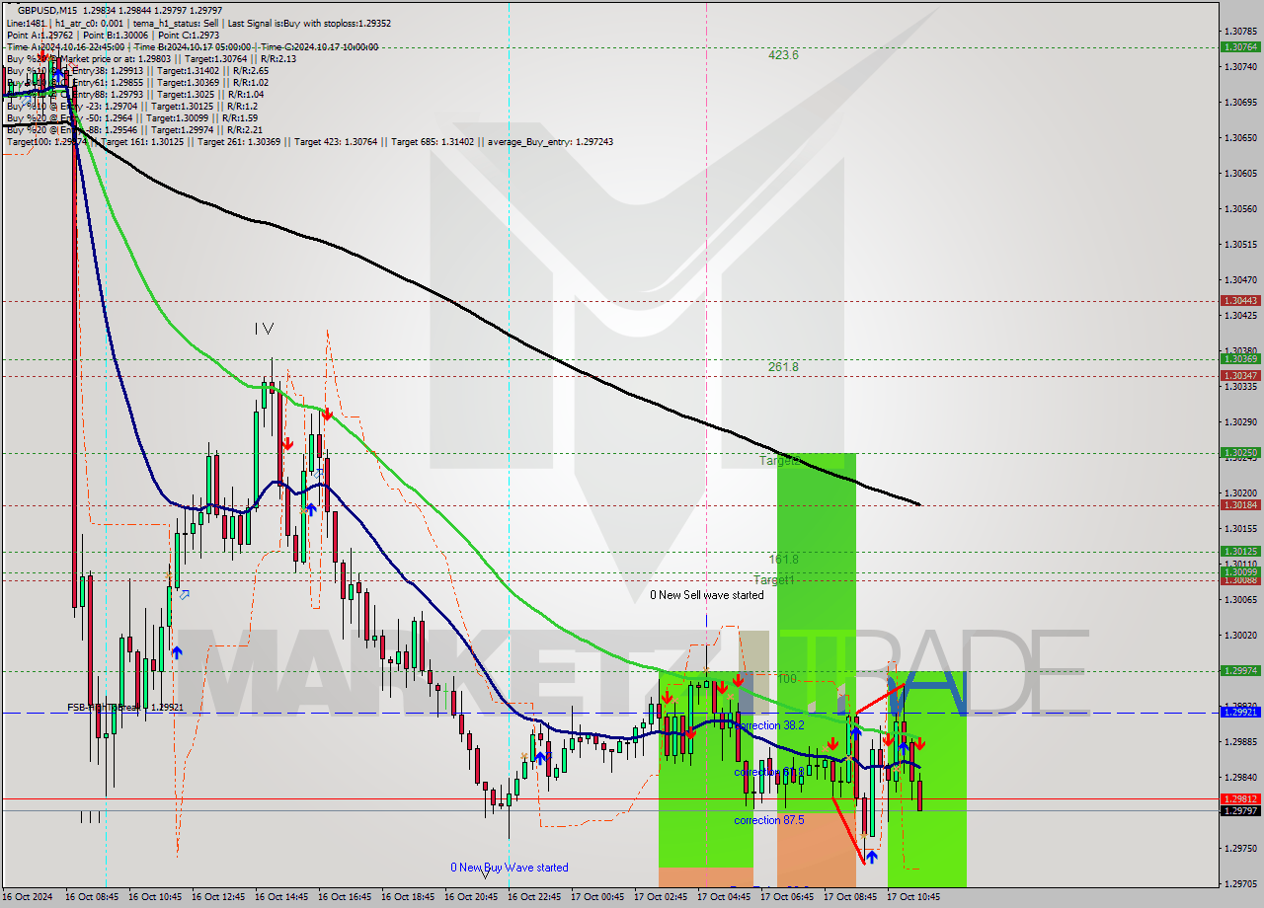This screenshot has height=908, width=1264.
Task: Click the 1.30125 green price tag
Action: tap(1239, 552)
